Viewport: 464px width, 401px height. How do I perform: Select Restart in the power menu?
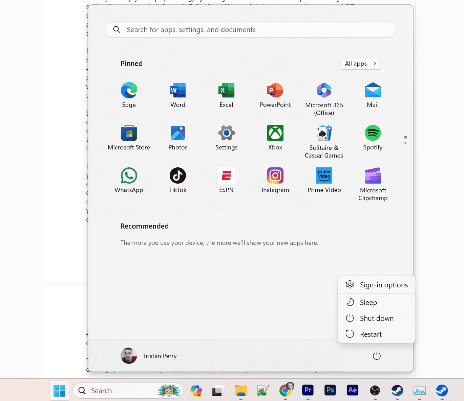click(x=377, y=334)
